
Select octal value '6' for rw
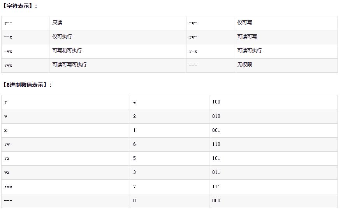[134, 144]
